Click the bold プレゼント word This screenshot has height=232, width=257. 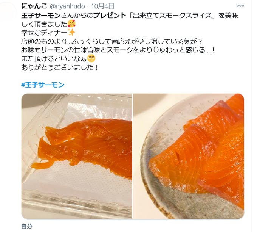pos(110,16)
